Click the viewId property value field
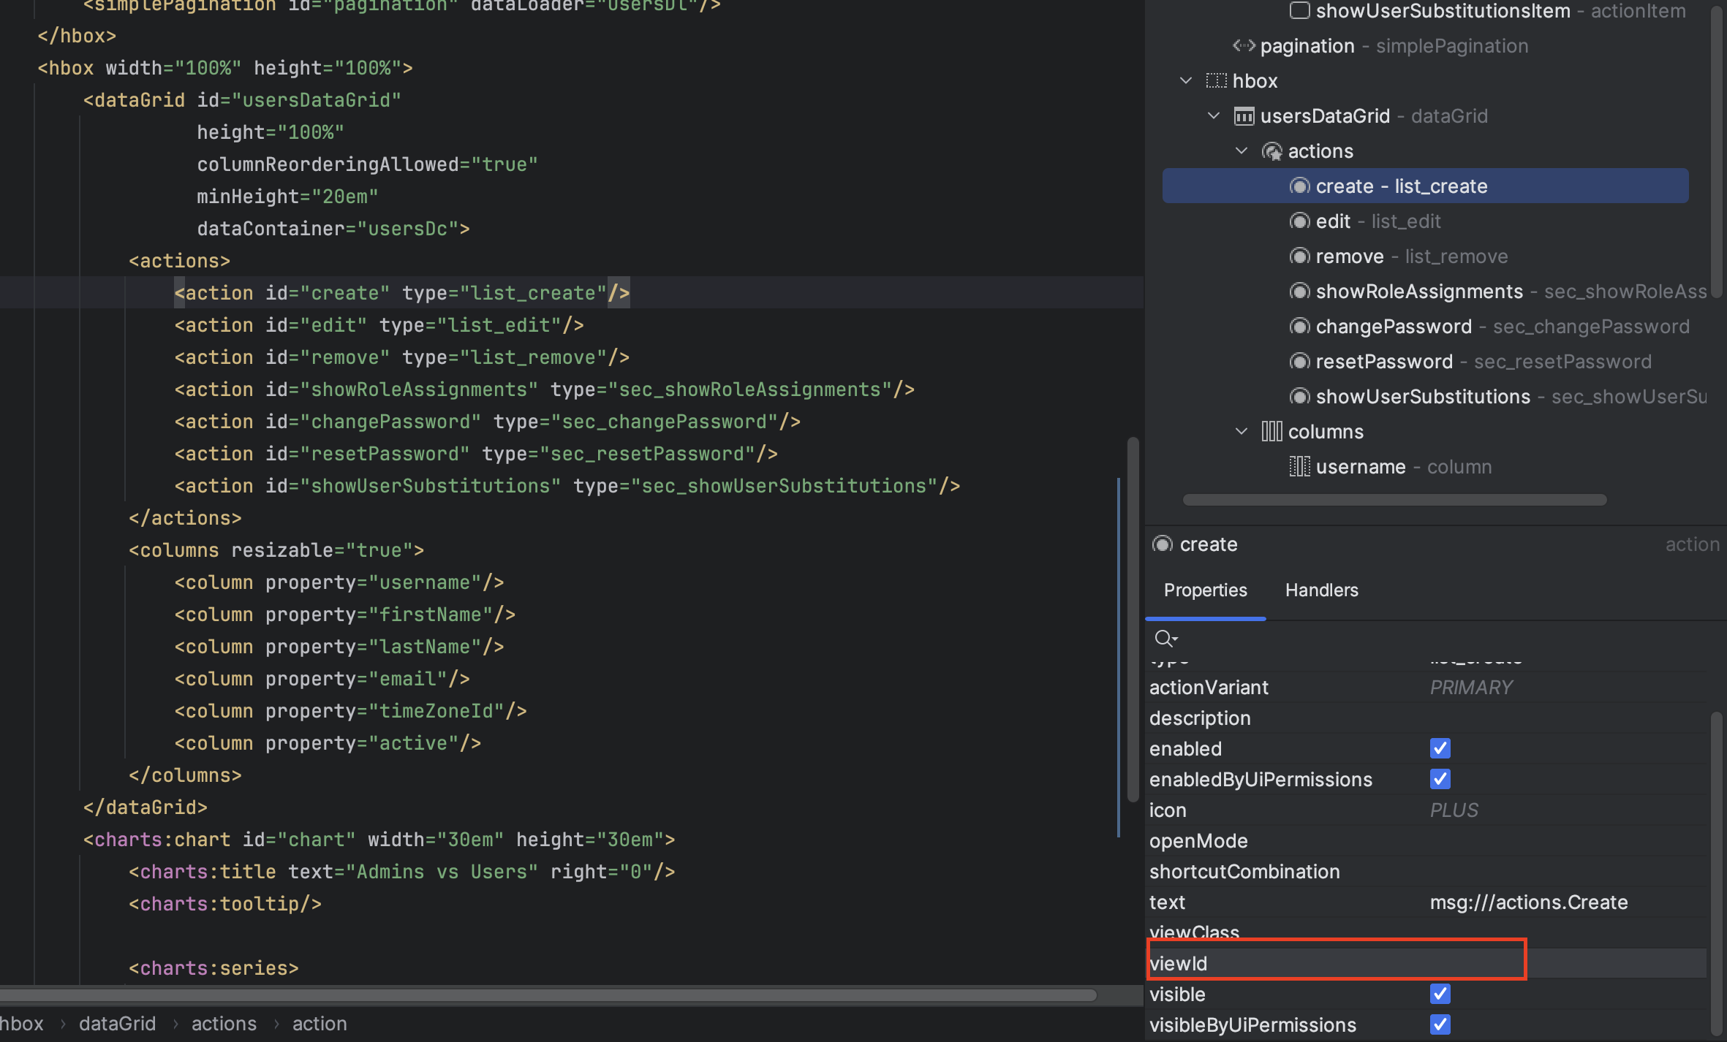 coord(1565,963)
